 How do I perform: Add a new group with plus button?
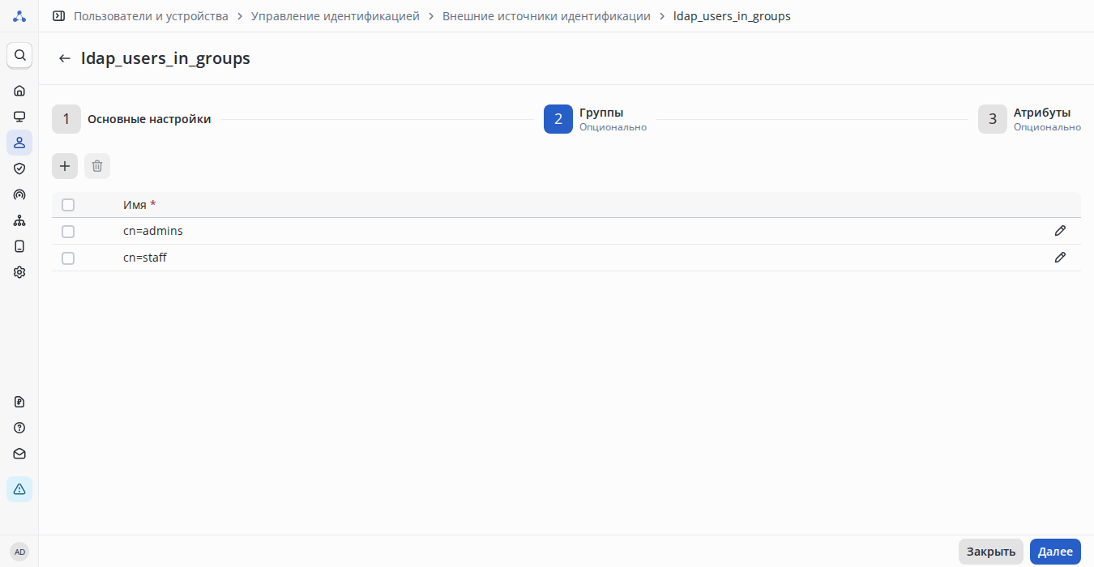65,166
